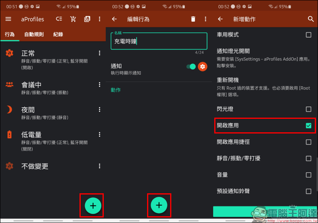Viewport: 318px width, 223px height.
Task: Add a new profile with plus button
Action: pos(93,206)
